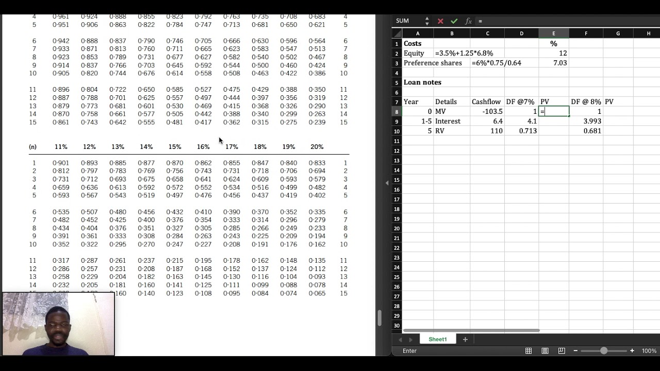This screenshot has height=371, width=660.
Task: Select column D header
Action: coord(521,33)
